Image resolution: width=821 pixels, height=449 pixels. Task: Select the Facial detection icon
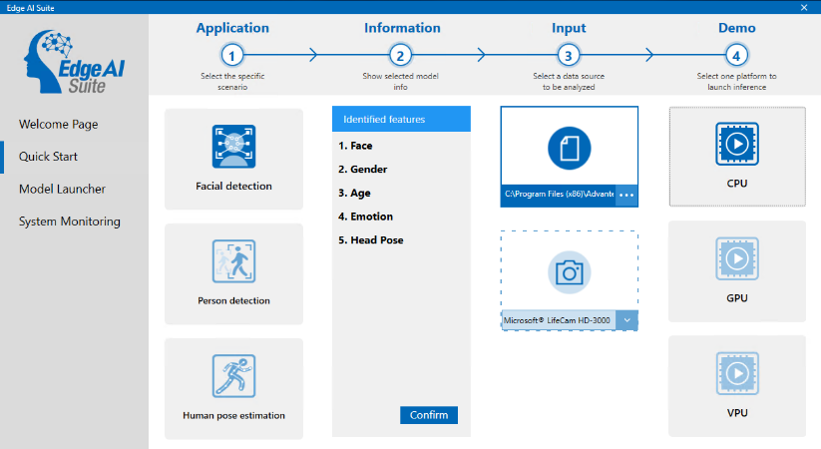point(233,146)
